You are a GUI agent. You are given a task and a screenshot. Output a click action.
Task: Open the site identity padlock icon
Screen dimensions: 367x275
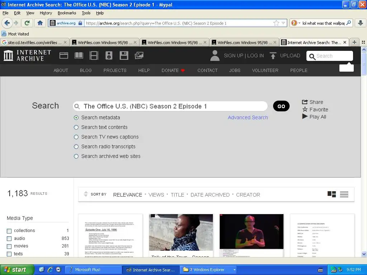tap(80, 23)
